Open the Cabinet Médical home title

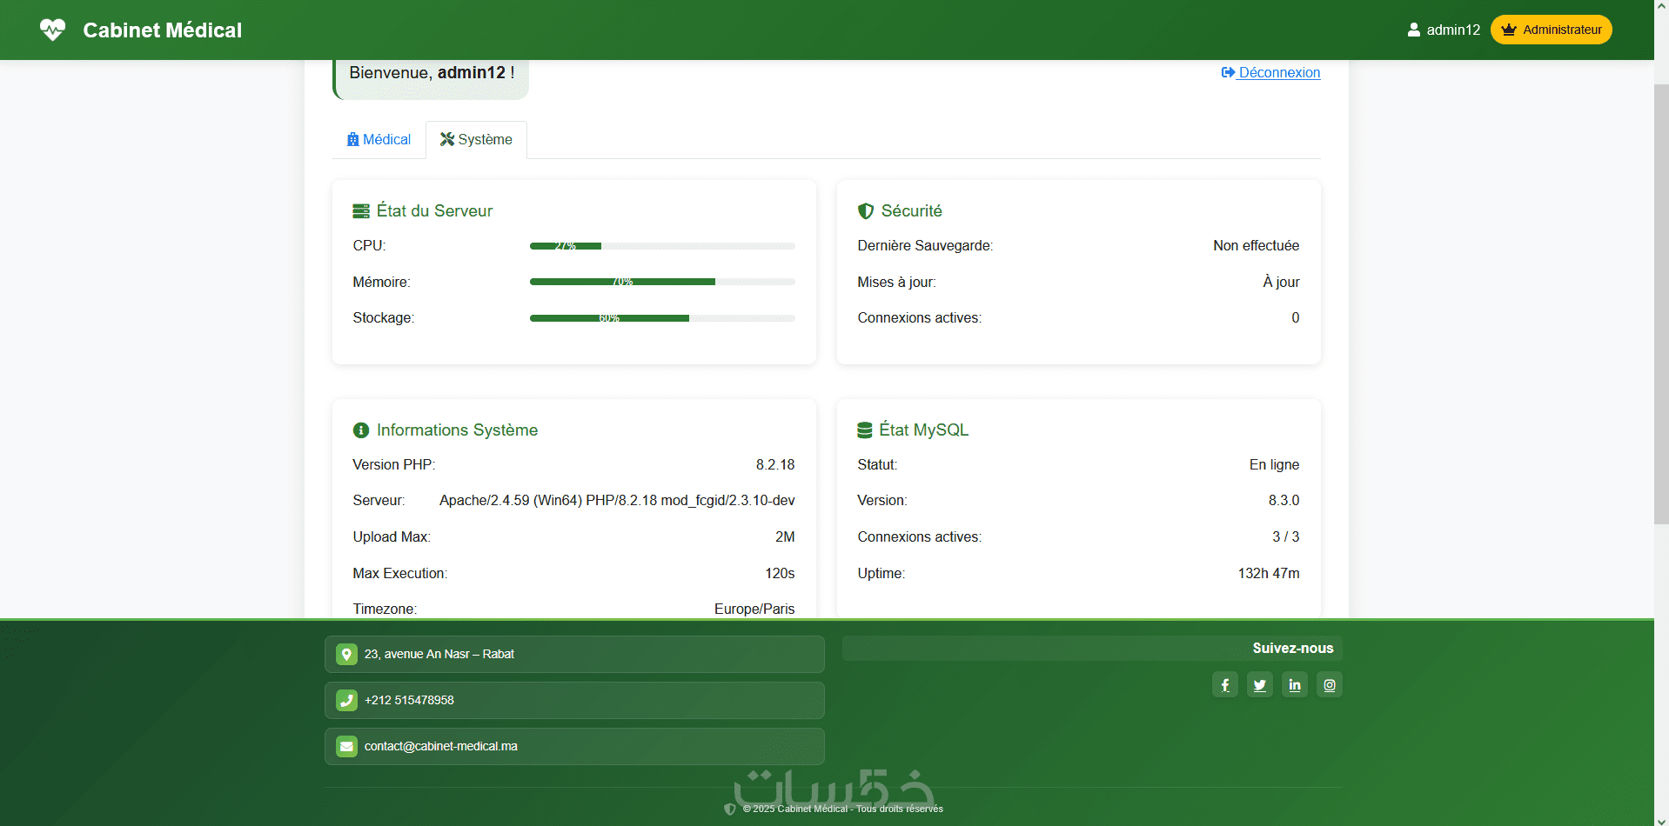pos(162,30)
